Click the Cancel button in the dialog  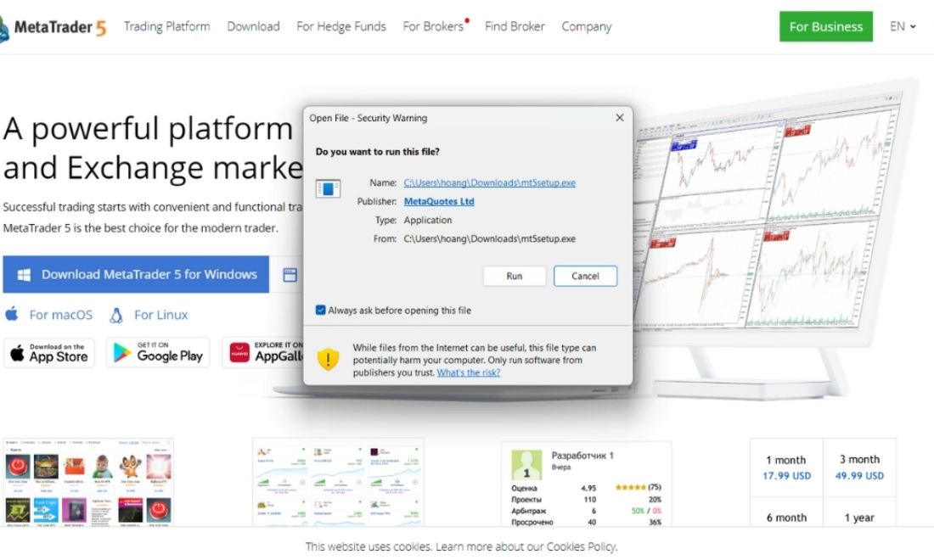pos(585,276)
